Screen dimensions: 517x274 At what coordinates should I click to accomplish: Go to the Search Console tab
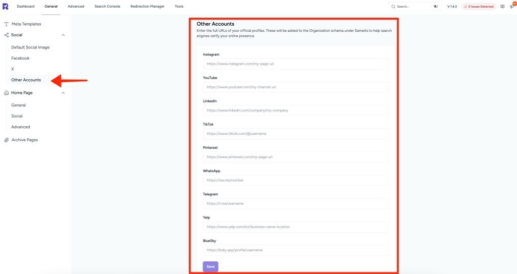click(x=107, y=7)
